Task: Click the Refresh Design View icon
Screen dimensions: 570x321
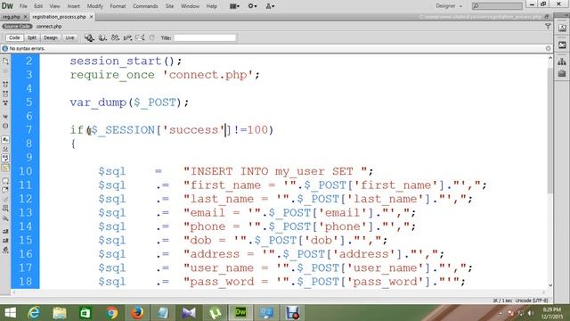Action: pos(152,37)
